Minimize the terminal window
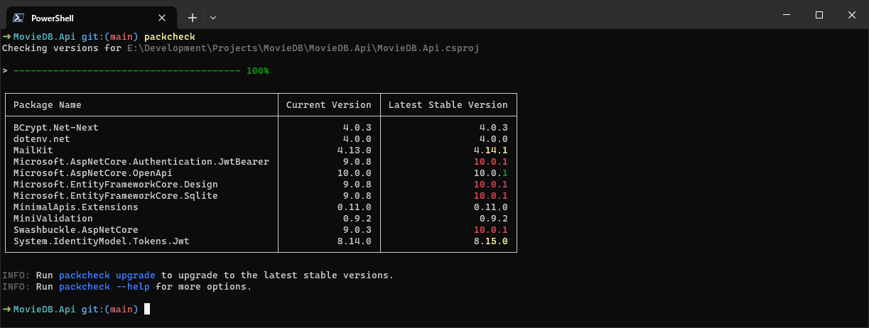 [x=786, y=15]
